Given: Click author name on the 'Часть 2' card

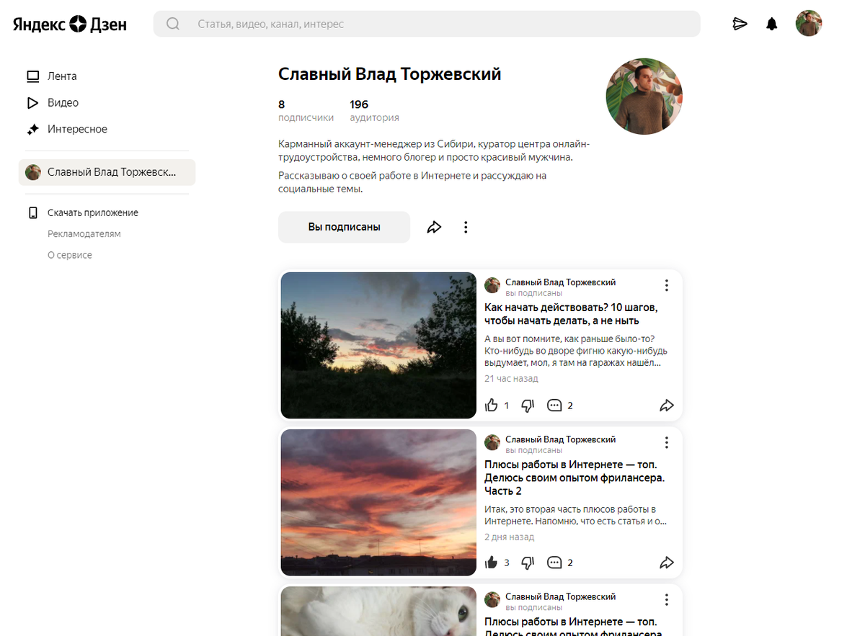Looking at the screenshot, I should coord(560,439).
